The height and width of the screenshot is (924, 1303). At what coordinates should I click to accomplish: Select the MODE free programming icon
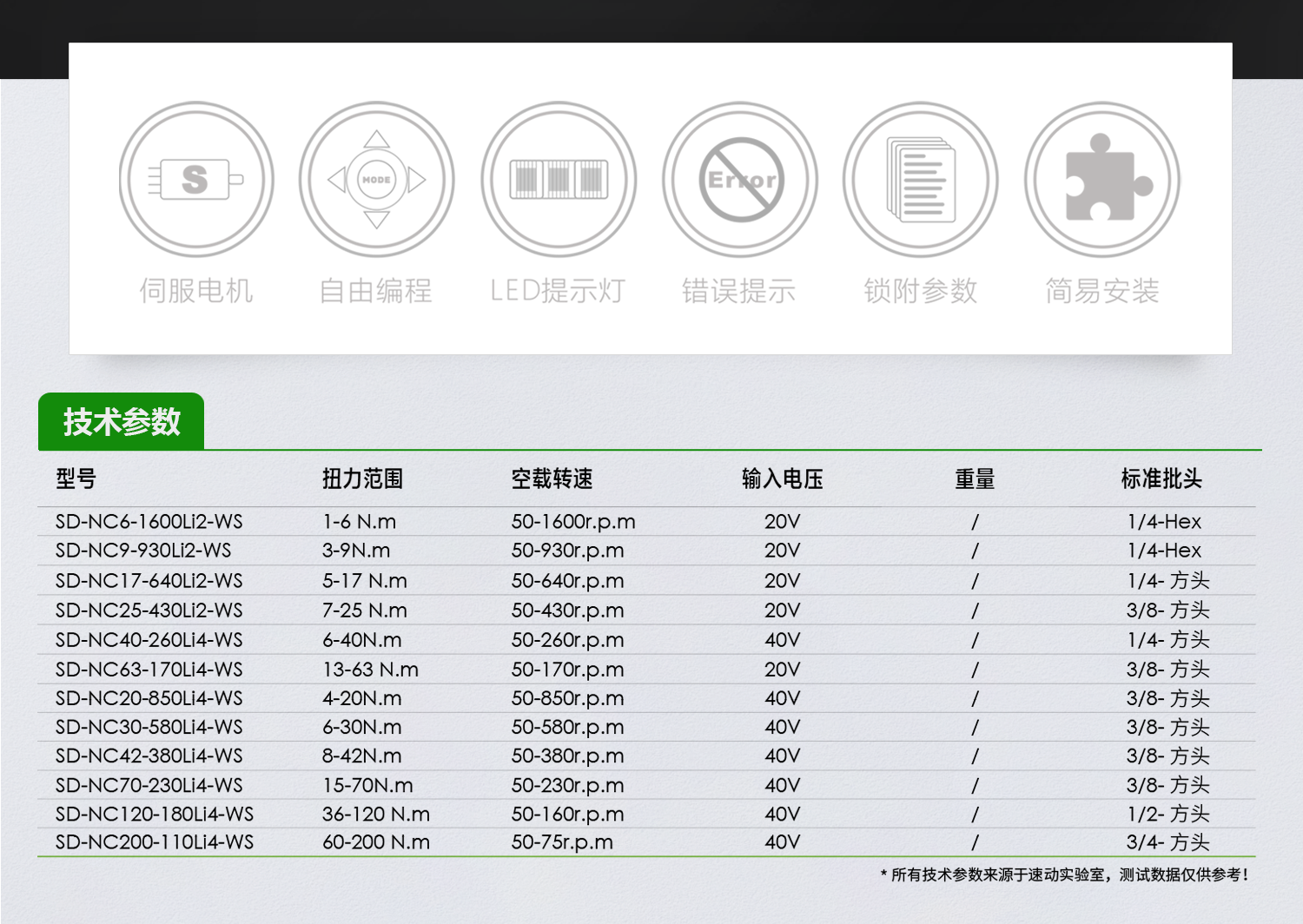[x=376, y=180]
